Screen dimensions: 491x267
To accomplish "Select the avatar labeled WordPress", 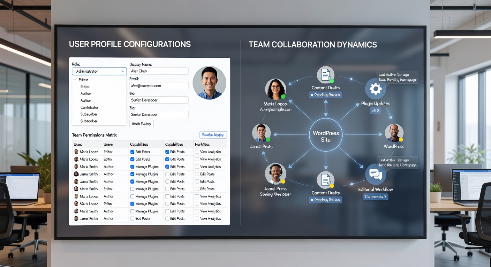I will pos(394,133).
